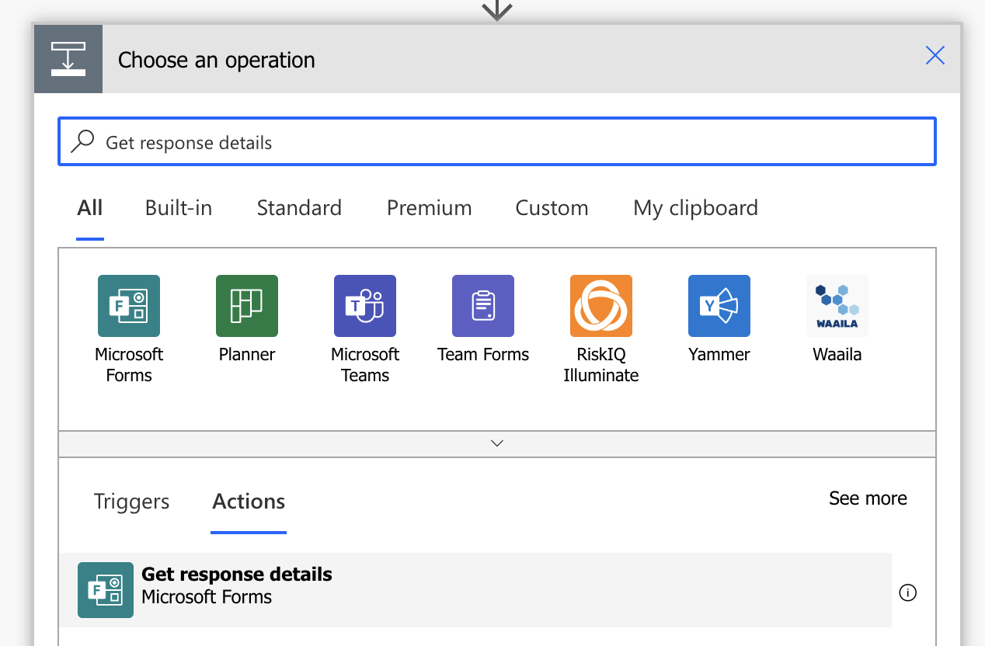Click the Waaila connector label
985x646 pixels.
pos(837,355)
